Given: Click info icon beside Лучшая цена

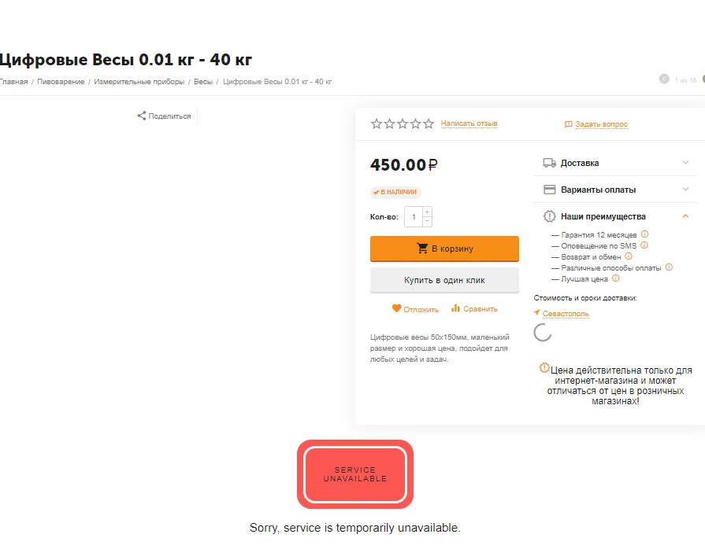Looking at the screenshot, I should pyautogui.click(x=615, y=278).
